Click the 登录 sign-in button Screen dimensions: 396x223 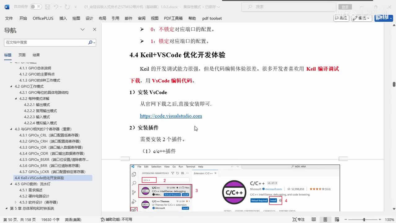(345, 7)
